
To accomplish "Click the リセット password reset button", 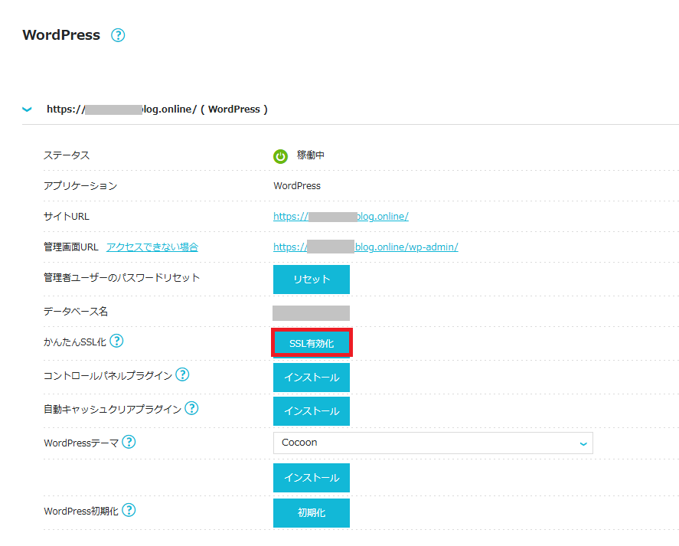I will [312, 280].
